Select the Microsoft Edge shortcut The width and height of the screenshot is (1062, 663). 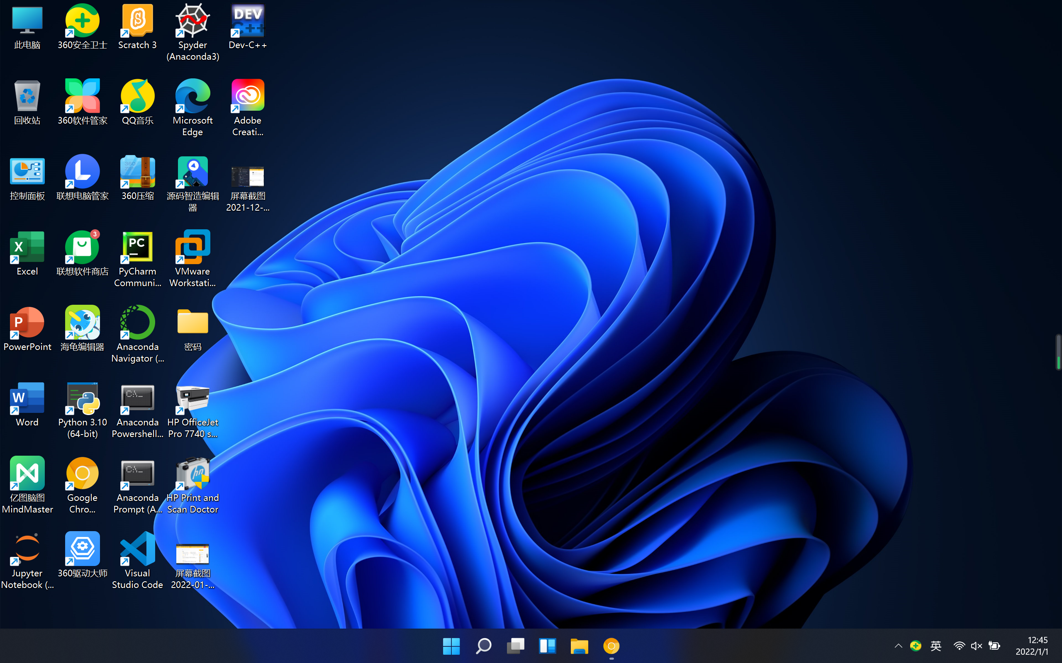[x=192, y=108]
